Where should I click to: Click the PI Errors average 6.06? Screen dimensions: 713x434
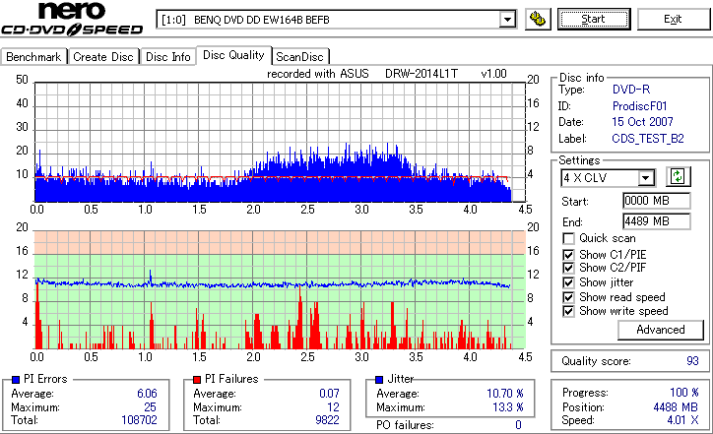pos(147,393)
